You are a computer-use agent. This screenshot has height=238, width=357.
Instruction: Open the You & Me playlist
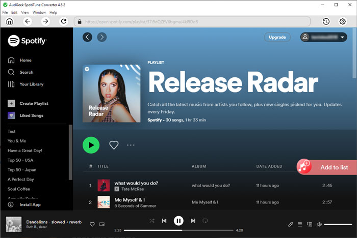[x=17, y=141]
